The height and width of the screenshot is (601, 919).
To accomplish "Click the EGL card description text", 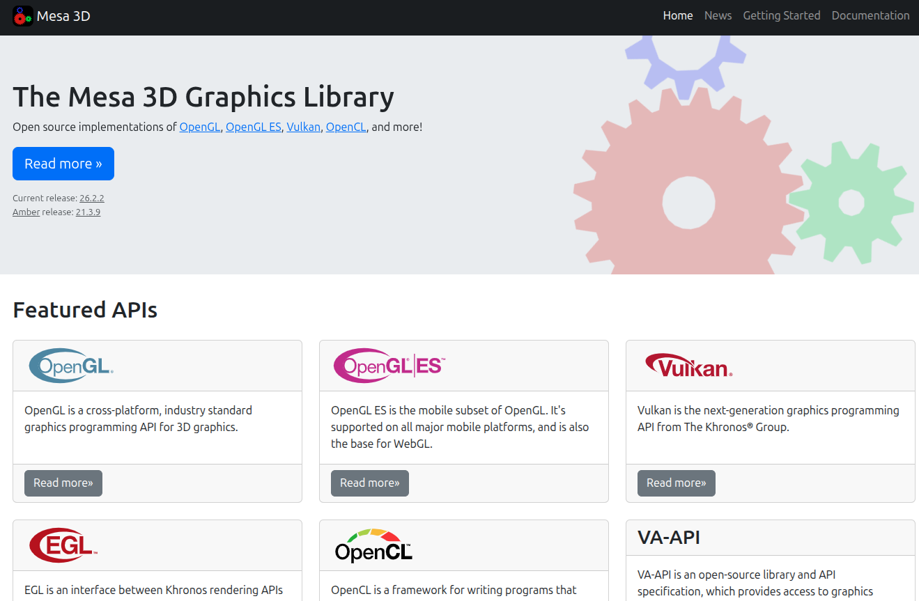I will coord(154,591).
